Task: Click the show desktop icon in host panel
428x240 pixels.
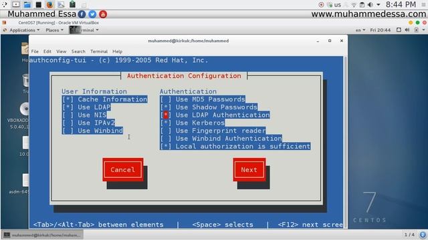Action: pos(16,5)
